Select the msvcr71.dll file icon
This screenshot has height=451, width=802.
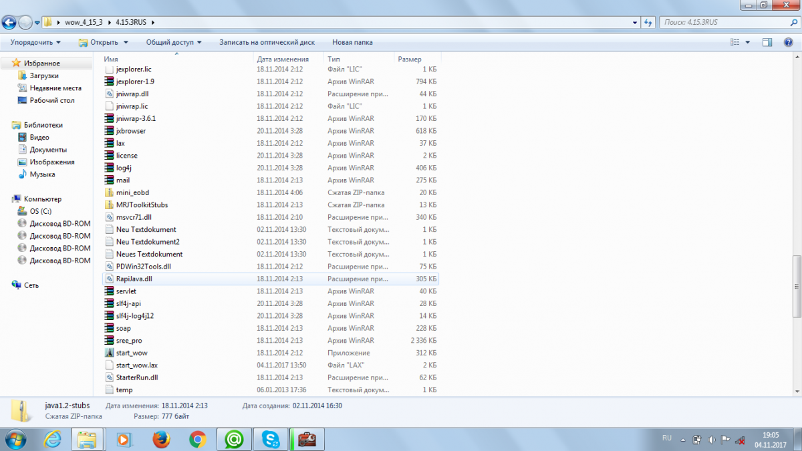click(x=110, y=217)
